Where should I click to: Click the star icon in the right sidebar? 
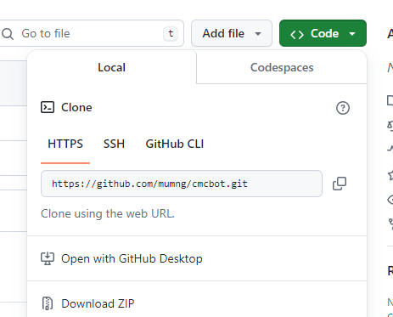pos(390,175)
